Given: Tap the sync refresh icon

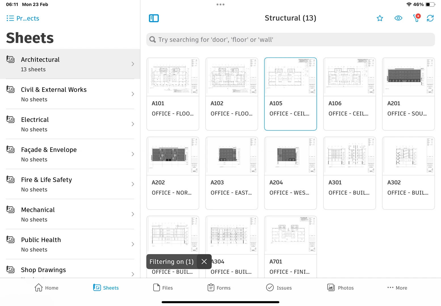Looking at the screenshot, I should (x=430, y=18).
